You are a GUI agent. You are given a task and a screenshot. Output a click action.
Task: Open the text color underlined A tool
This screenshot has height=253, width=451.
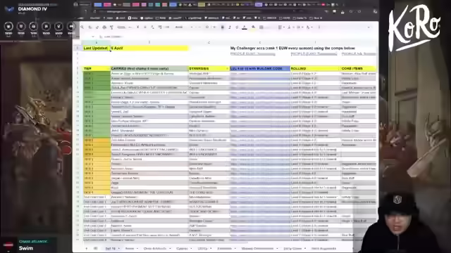(x=245, y=27)
